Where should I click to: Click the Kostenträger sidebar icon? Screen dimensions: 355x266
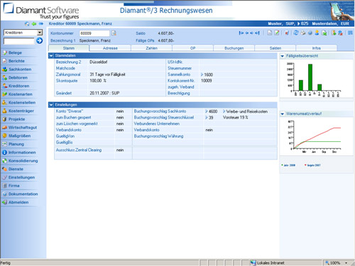click(x=4, y=111)
